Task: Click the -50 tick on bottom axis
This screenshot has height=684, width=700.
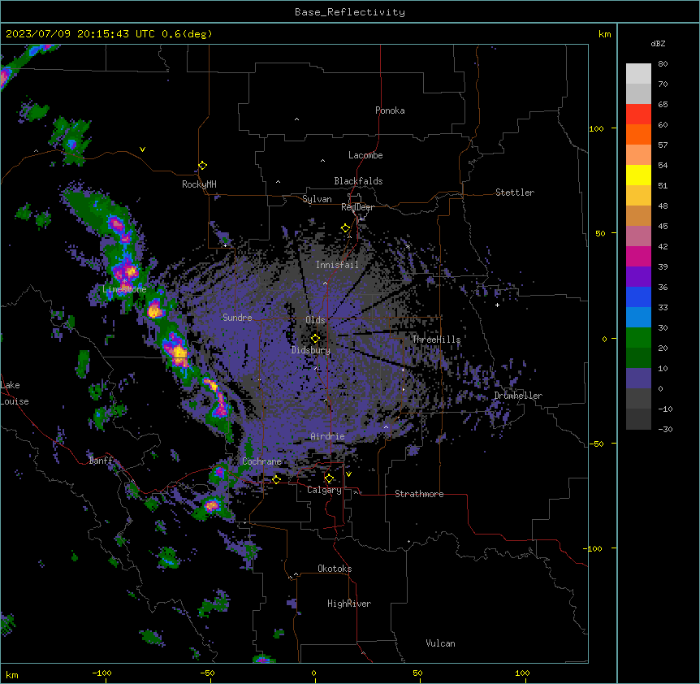Action: click(x=207, y=673)
